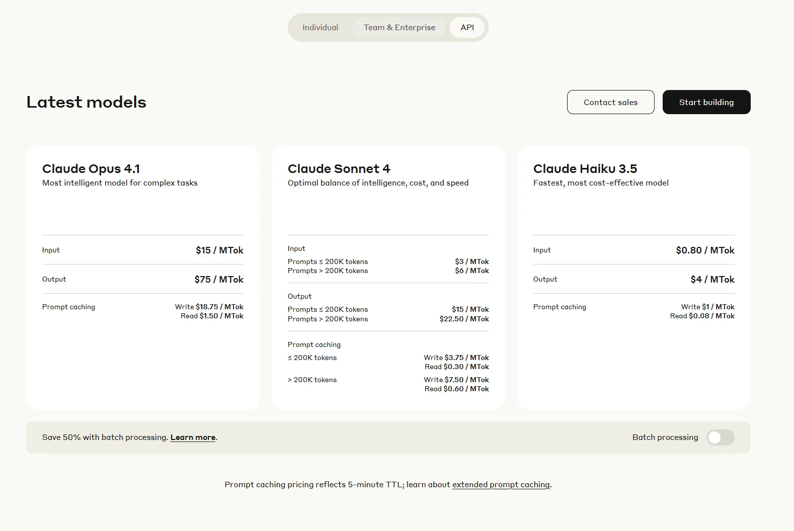
Task: Select the Team & Enterprise tab
Action: [399, 28]
